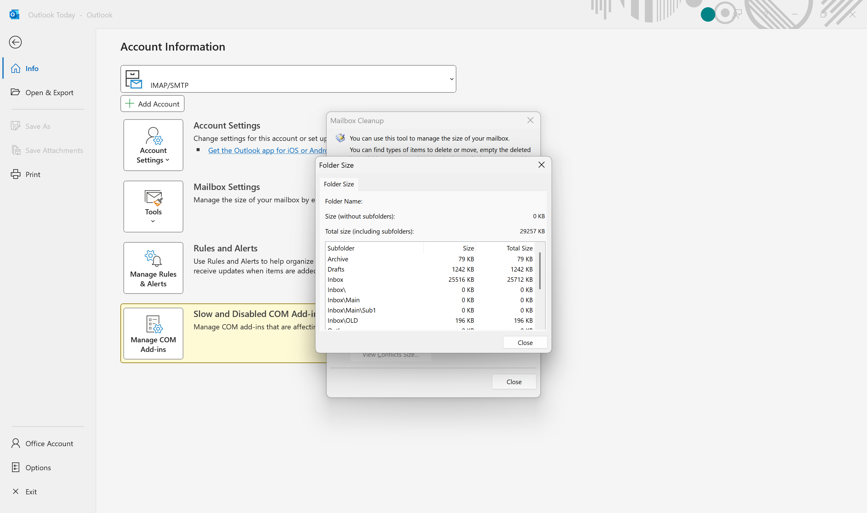Screen dimensions: 867x513
Task: Click the Mailbox Settings heading
Action: pyautogui.click(x=227, y=187)
